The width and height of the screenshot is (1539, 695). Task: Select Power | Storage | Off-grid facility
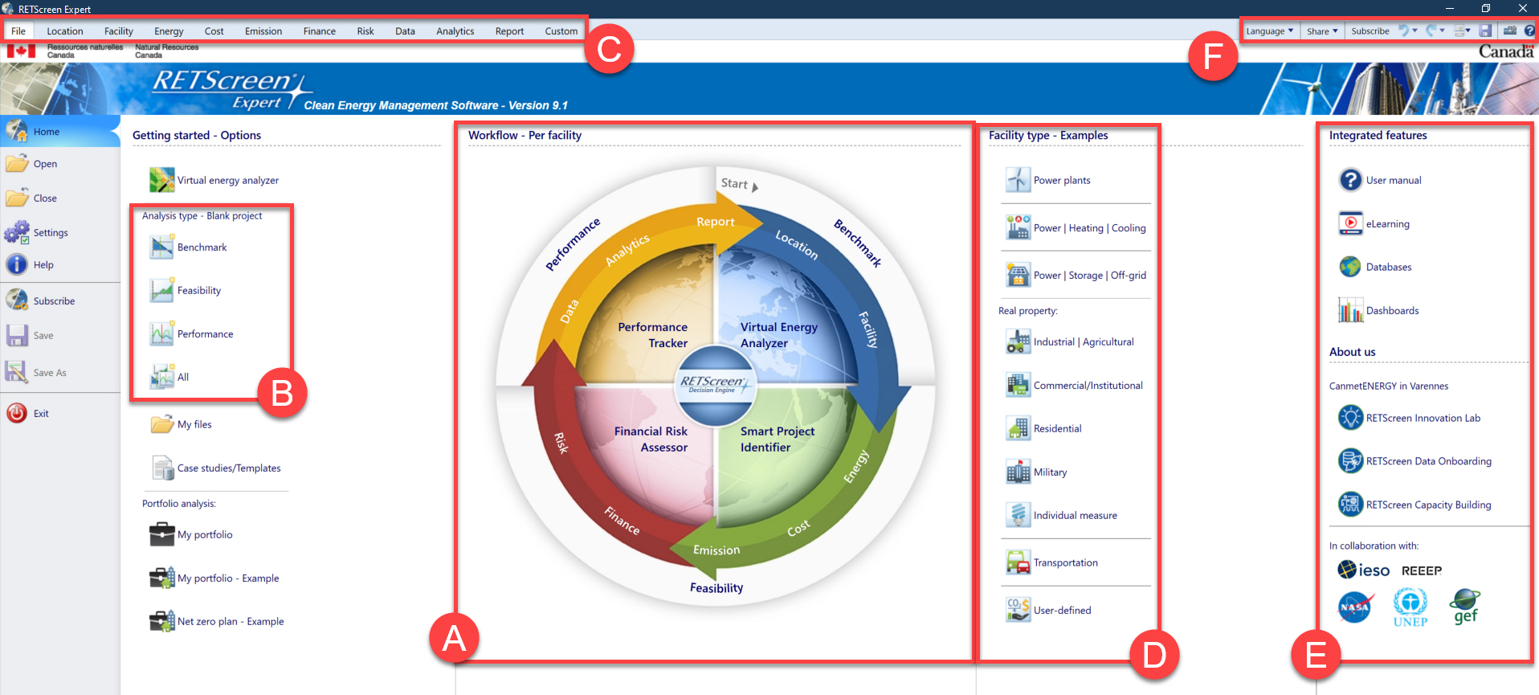coord(1076,275)
